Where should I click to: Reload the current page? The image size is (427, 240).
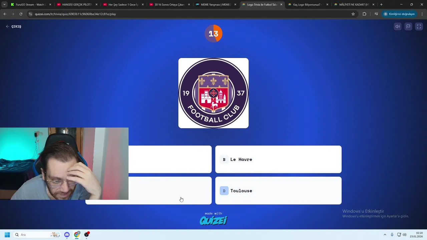[x=21, y=14]
